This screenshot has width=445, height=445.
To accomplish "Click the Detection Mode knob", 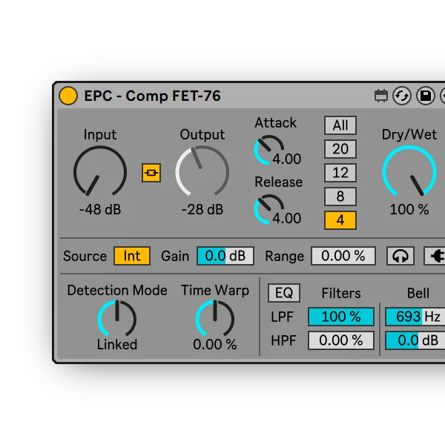I will [117, 318].
